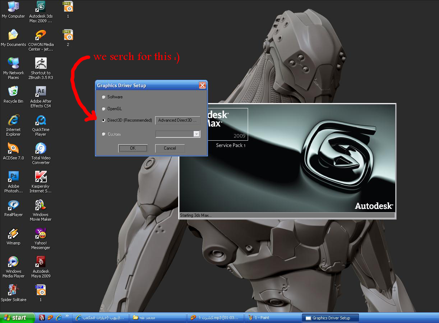Launch Total Video Converter
The image size is (439, 323).
(x=41, y=153)
